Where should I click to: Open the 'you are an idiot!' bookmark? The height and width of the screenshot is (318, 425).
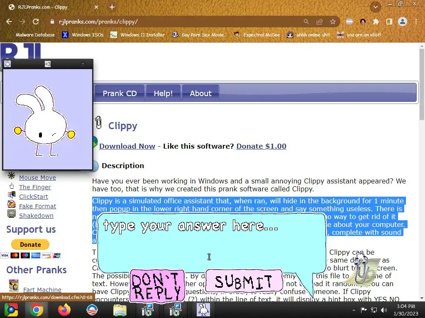[x=359, y=35]
